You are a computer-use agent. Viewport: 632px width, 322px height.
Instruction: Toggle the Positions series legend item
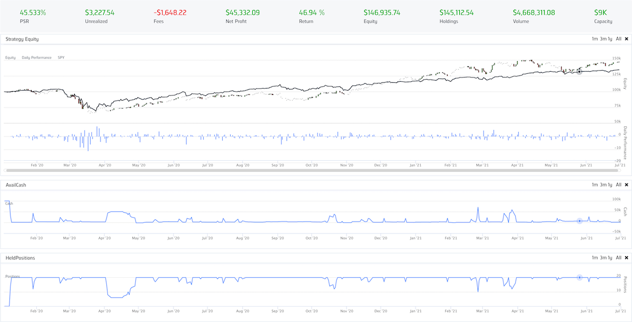[x=12, y=276]
